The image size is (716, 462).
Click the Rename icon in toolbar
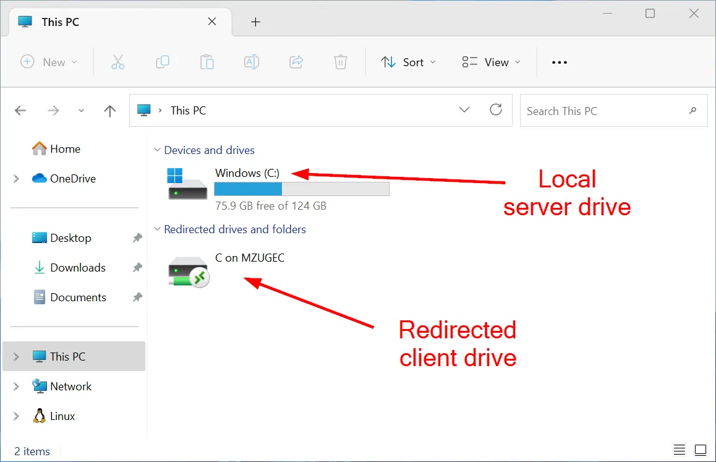251,62
